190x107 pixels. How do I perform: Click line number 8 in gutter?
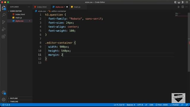click(40, 43)
